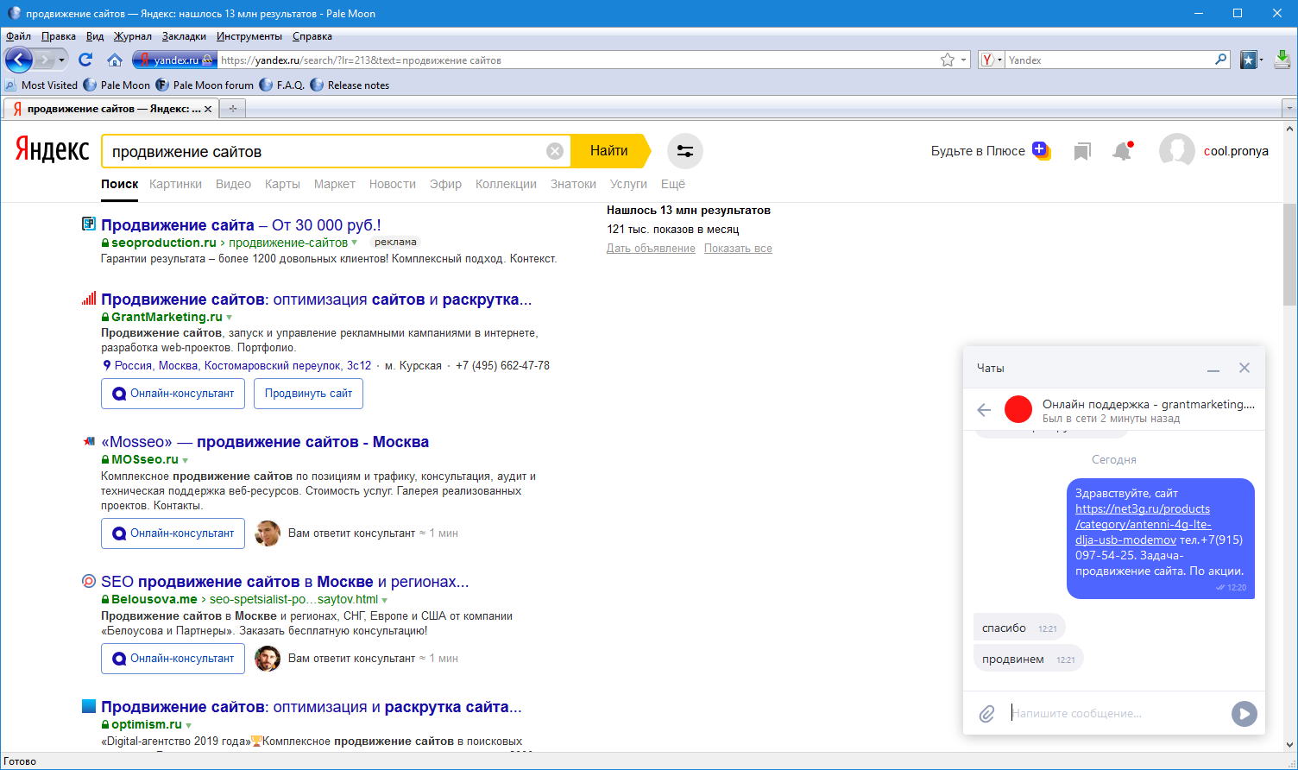Viewport: 1298px width, 770px height.
Task: Open cool.pronya profile avatar
Action: [x=1176, y=151]
